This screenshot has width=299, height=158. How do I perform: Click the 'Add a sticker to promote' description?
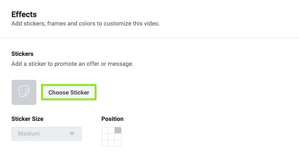pos(72,64)
